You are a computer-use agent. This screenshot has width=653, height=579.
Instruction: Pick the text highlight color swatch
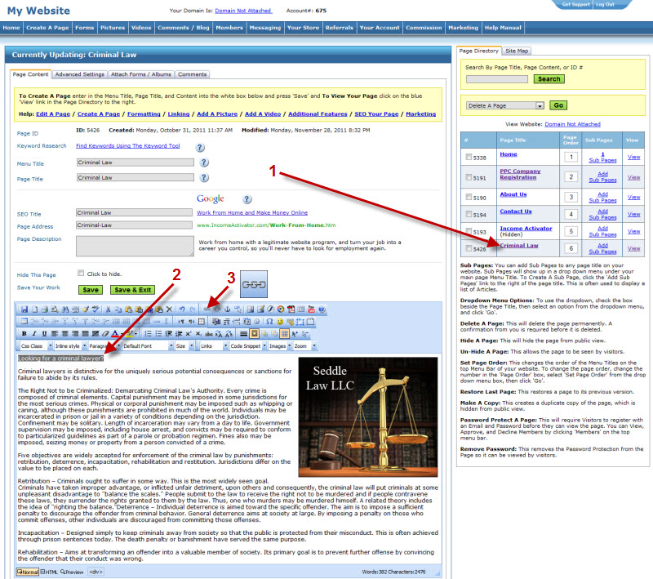(x=129, y=334)
